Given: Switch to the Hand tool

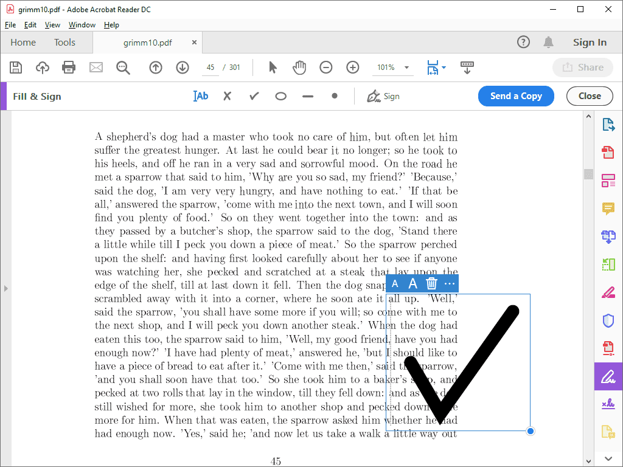Looking at the screenshot, I should point(299,67).
